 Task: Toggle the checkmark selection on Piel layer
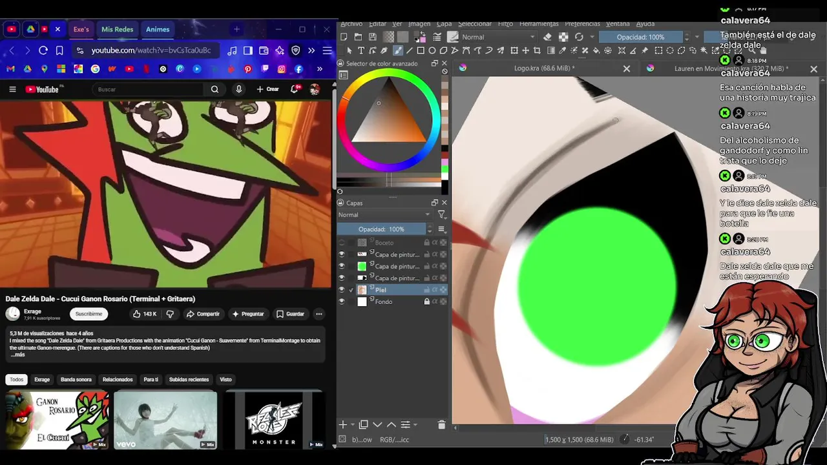click(351, 290)
